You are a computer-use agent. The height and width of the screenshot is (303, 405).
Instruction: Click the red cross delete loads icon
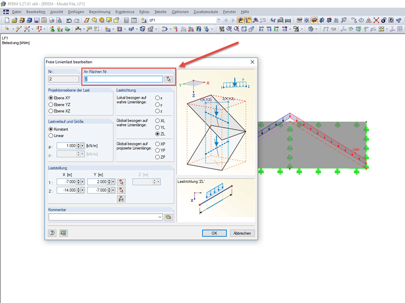pos(376,20)
